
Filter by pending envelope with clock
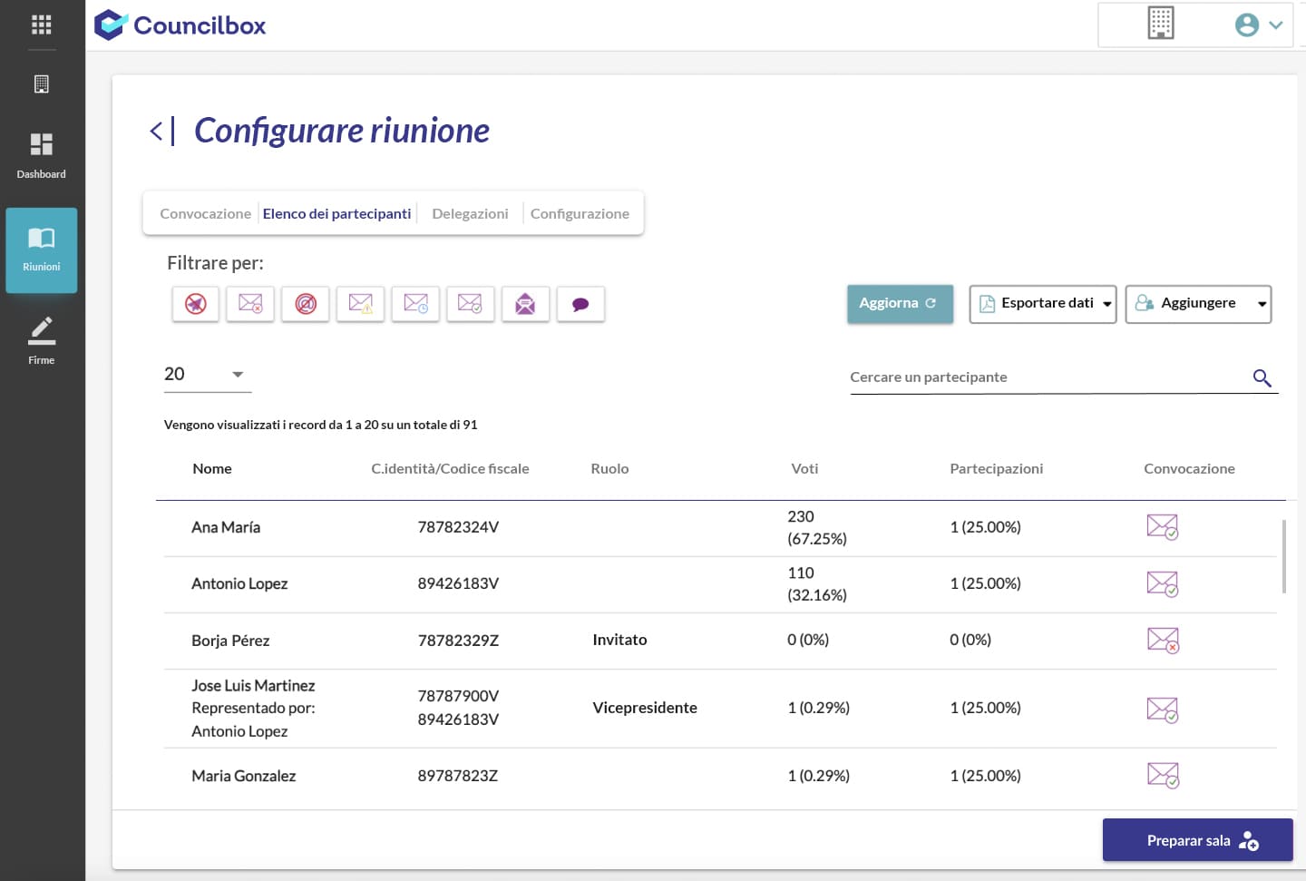(415, 304)
